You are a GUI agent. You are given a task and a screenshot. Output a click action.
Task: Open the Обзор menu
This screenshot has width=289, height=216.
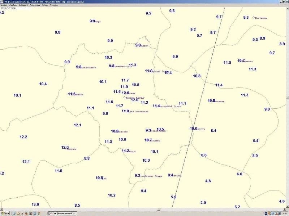pyautogui.click(x=45, y=5)
